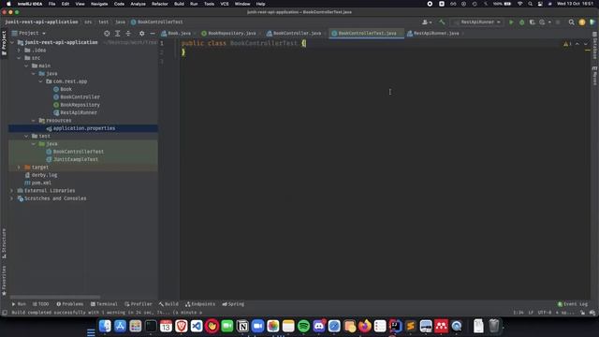Expand the target folder

click(x=19, y=168)
